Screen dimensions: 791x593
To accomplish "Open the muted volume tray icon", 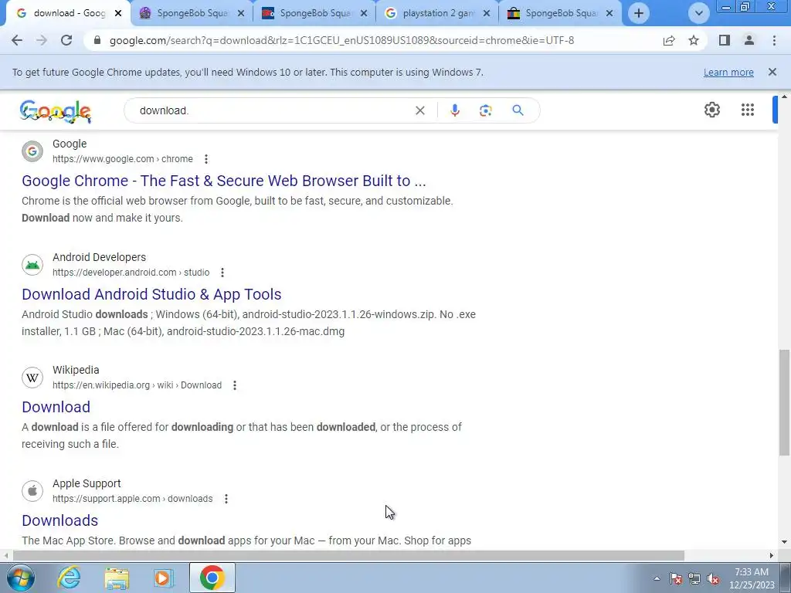I will (x=713, y=578).
